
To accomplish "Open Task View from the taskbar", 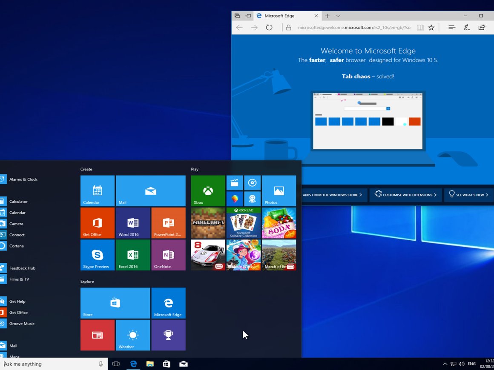I will tap(116, 364).
